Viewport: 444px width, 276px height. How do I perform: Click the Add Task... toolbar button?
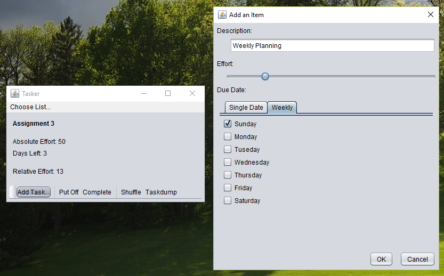[34, 192]
